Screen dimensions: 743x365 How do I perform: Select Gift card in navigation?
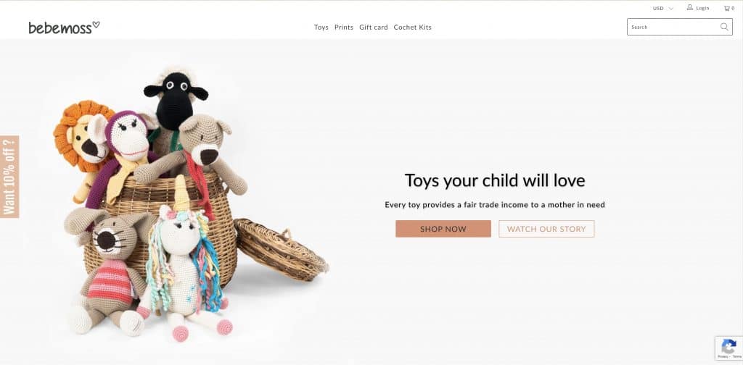(x=374, y=28)
